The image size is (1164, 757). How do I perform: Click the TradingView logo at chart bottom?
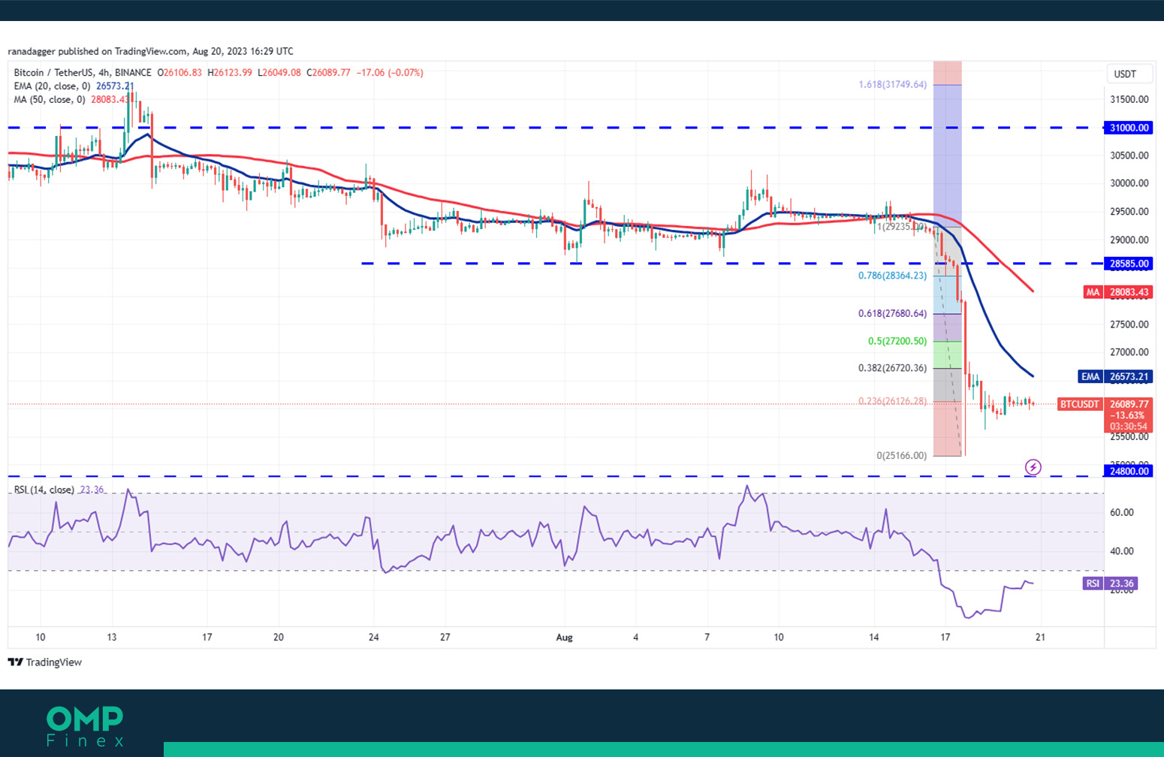44,662
